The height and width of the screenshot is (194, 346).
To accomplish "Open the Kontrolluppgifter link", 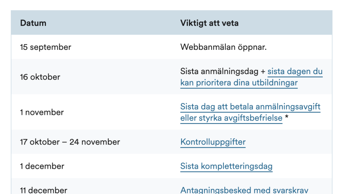I will click(213, 142).
